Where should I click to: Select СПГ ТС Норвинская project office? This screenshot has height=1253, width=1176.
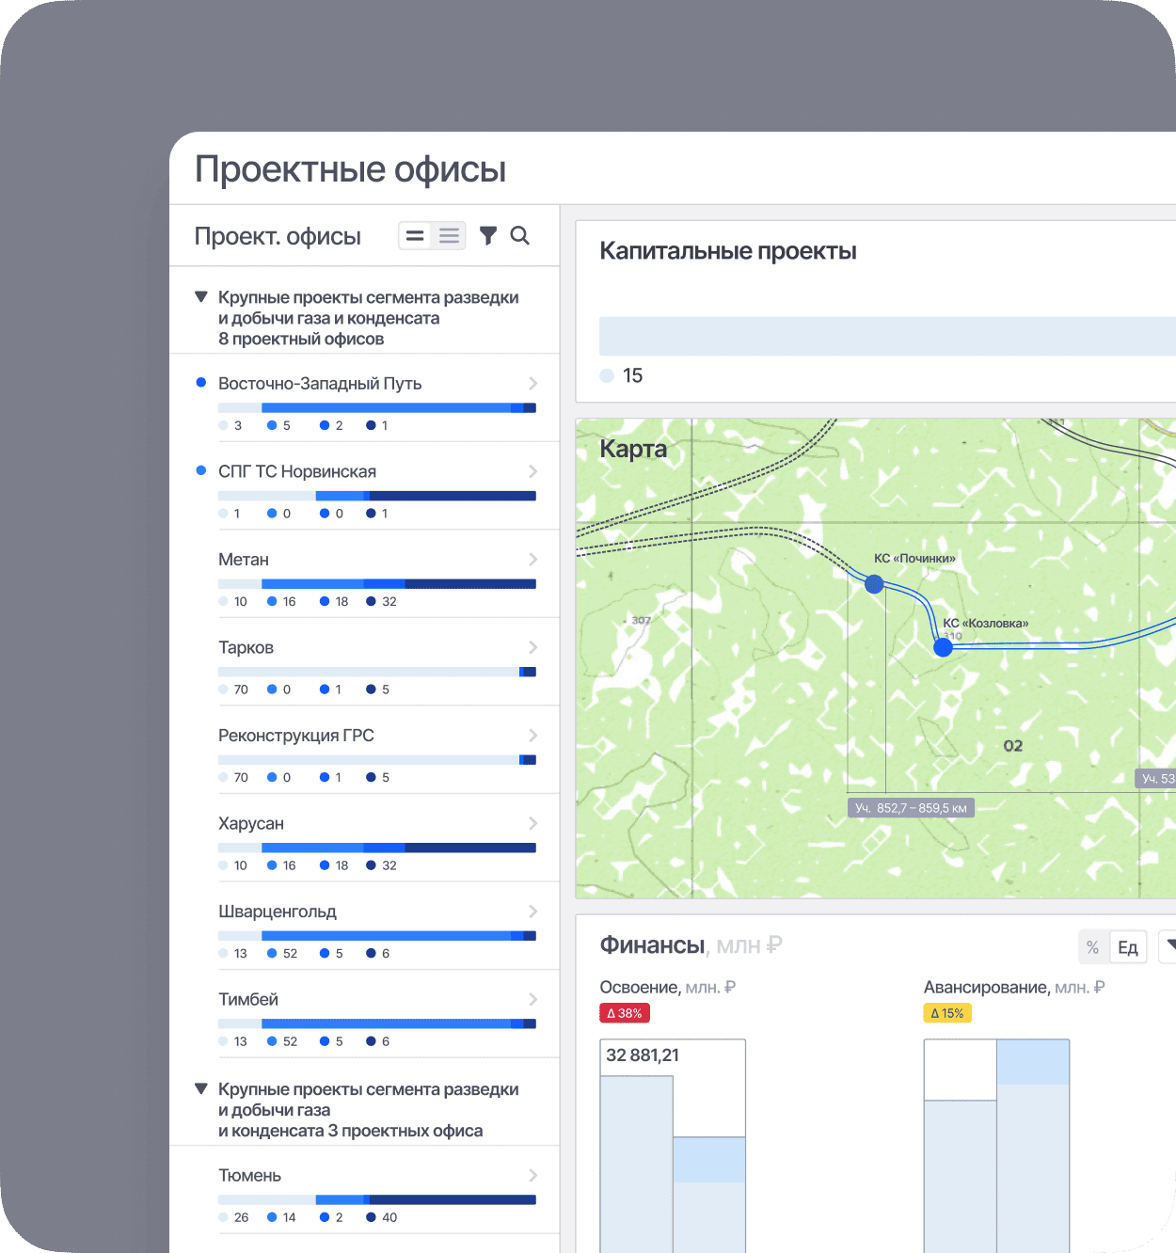point(364,486)
